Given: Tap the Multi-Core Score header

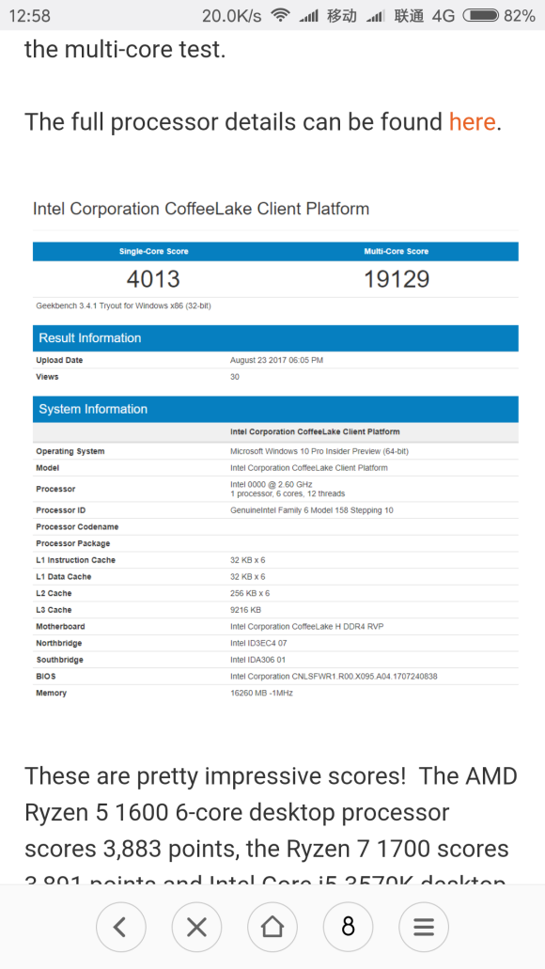Looking at the screenshot, I should (x=397, y=252).
